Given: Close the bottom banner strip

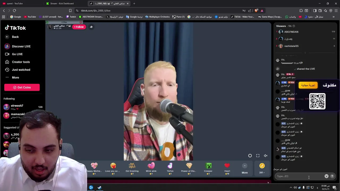Looking at the screenshot, I should point(268,183).
